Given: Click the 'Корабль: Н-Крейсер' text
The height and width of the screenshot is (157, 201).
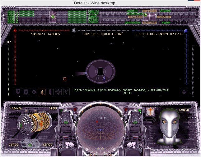Looking at the screenshot, I should click(x=45, y=34).
